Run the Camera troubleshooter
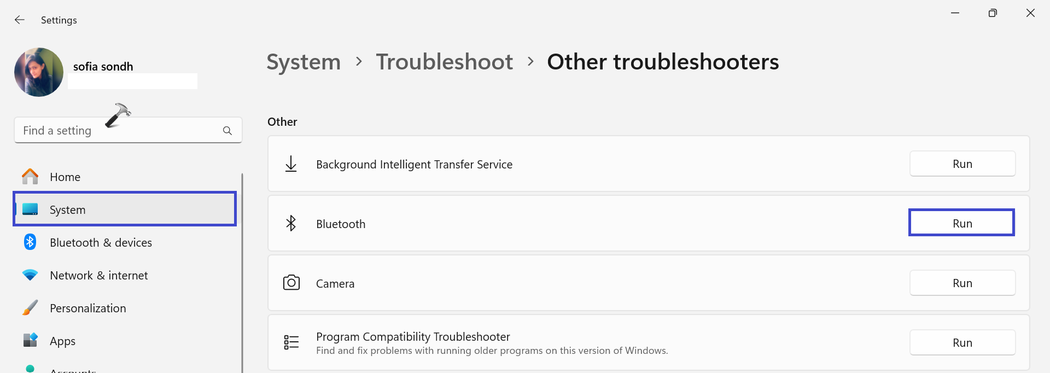Image resolution: width=1050 pixels, height=373 pixels. point(962,283)
